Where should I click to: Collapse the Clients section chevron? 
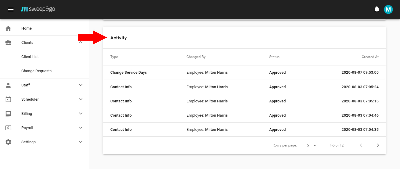80,43
